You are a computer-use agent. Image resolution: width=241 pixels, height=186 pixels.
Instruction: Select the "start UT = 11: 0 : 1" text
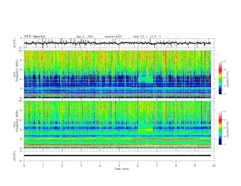[147, 36]
